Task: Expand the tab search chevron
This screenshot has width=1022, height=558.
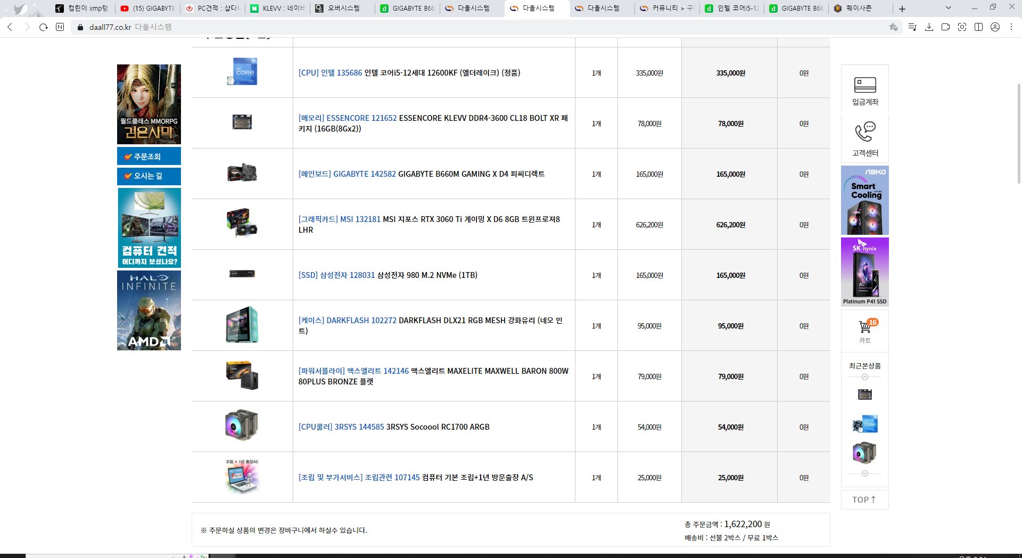Action: pyautogui.click(x=948, y=7)
